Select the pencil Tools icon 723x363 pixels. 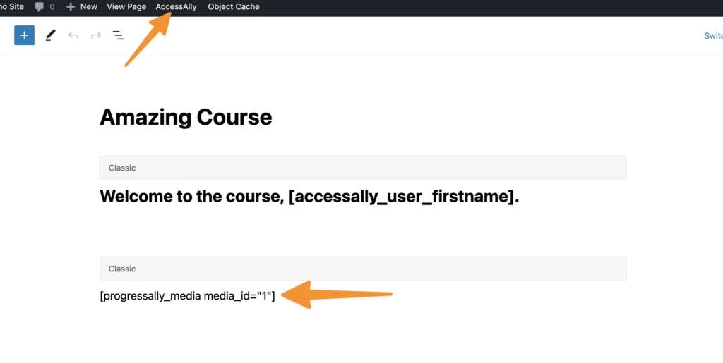click(x=50, y=35)
